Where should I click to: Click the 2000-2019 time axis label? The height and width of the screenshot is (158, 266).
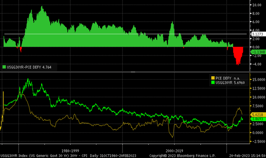tap(175, 151)
